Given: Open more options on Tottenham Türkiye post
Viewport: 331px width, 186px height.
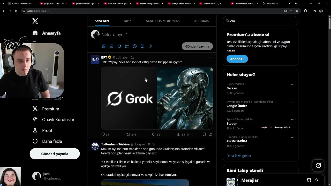Looking at the screenshot, I should (211, 144).
